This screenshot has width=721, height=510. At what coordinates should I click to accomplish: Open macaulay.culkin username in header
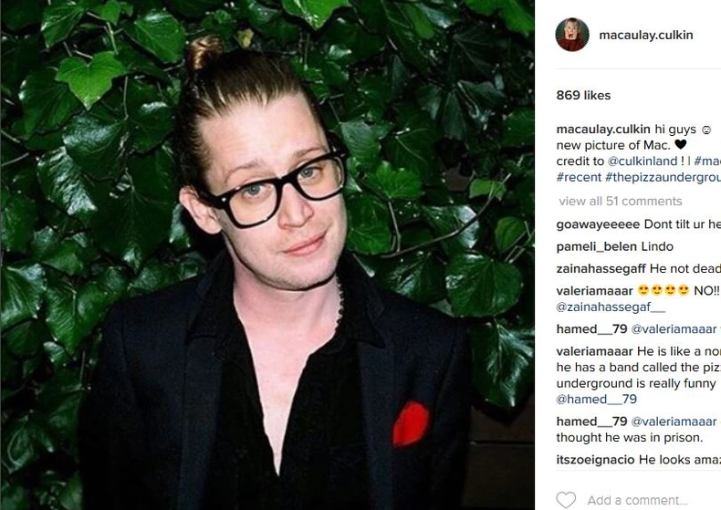coord(645,35)
